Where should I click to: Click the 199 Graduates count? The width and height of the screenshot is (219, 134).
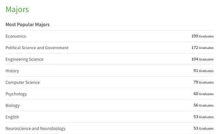click(x=203, y=36)
